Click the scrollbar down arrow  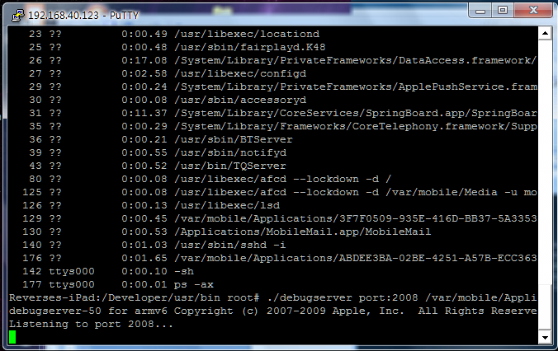(x=544, y=337)
